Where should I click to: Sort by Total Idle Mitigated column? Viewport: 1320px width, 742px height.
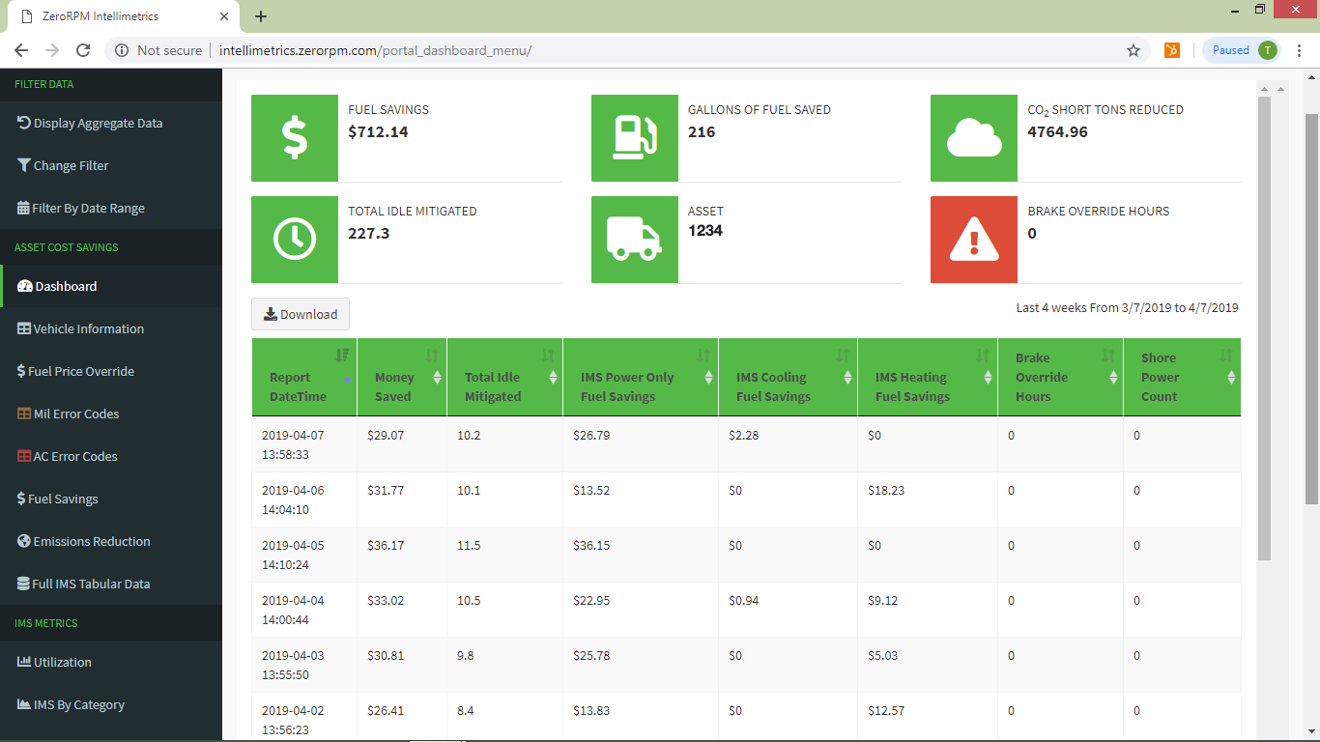tap(505, 377)
